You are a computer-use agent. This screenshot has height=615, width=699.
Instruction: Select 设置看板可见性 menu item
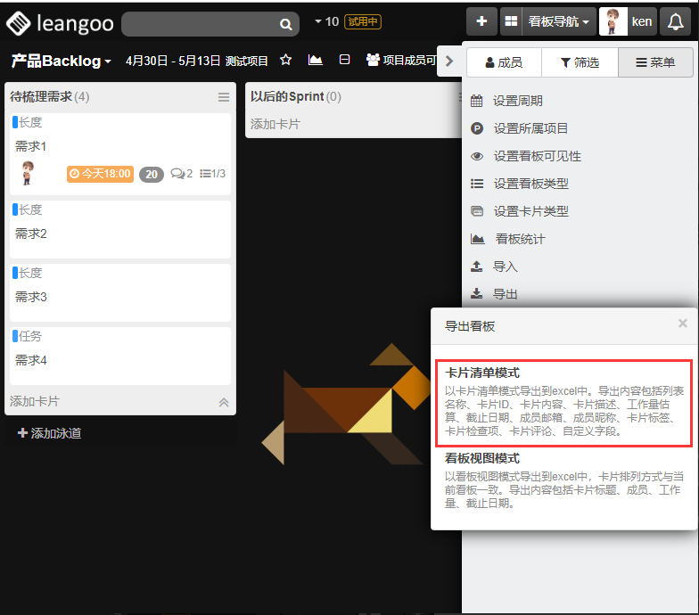click(x=537, y=156)
